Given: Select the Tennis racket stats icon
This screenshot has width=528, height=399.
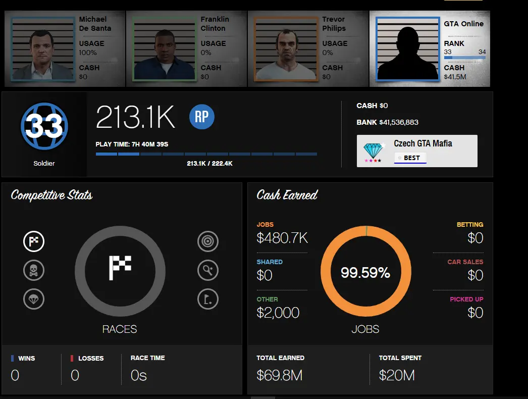Looking at the screenshot, I should [x=208, y=270].
